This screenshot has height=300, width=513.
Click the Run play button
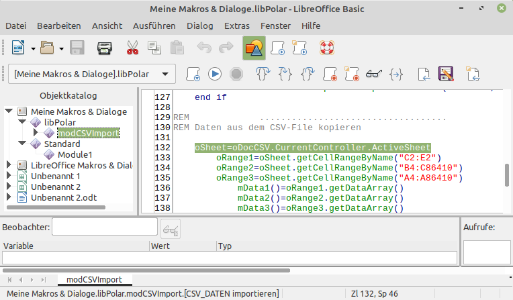(215, 74)
